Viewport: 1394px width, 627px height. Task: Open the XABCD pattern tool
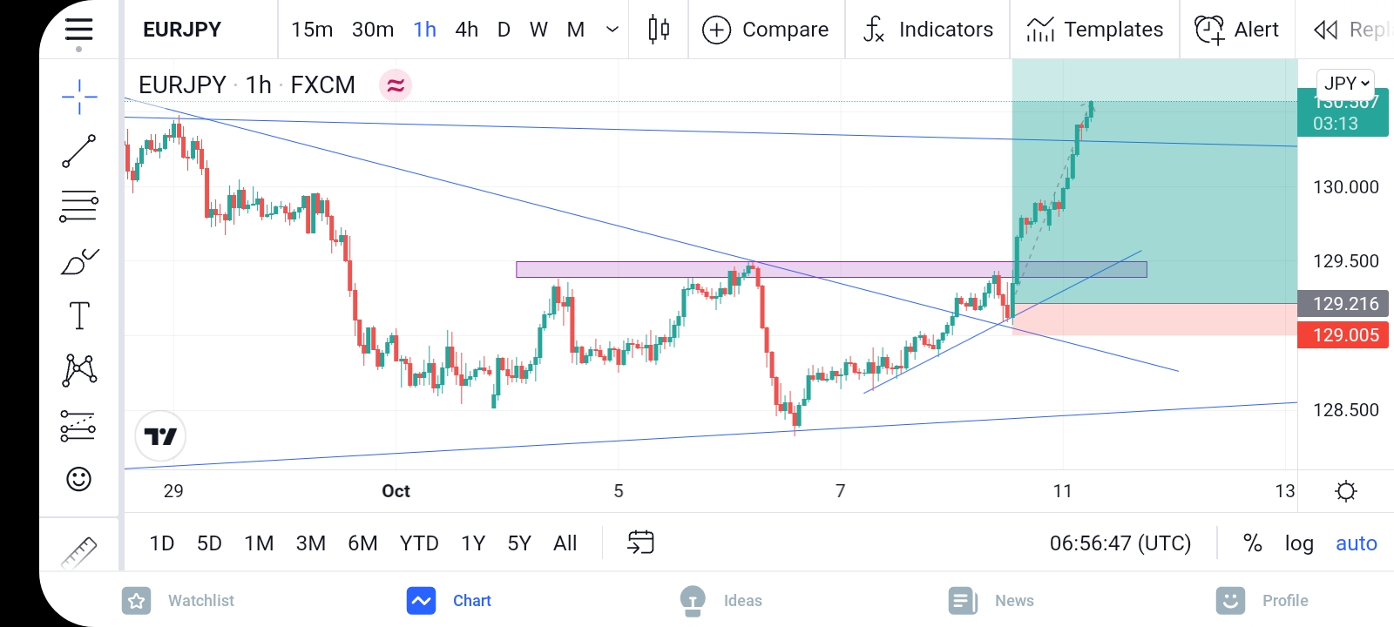tap(79, 370)
